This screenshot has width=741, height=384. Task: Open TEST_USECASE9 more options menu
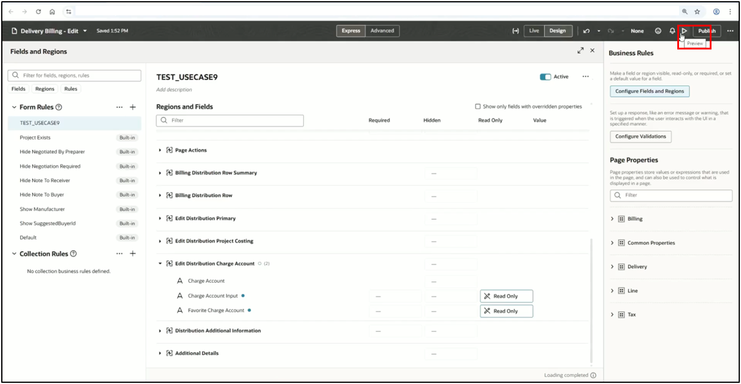[x=585, y=77]
